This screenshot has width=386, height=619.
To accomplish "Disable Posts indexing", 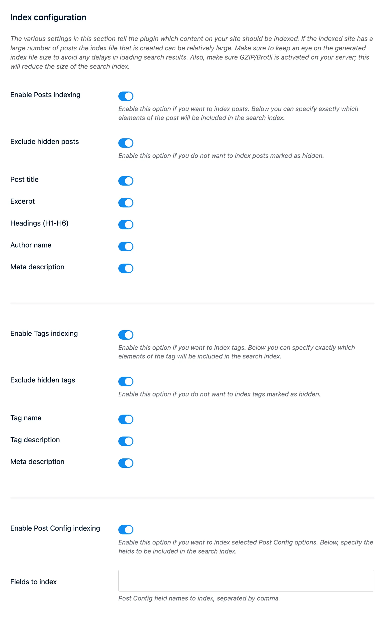I will (126, 96).
